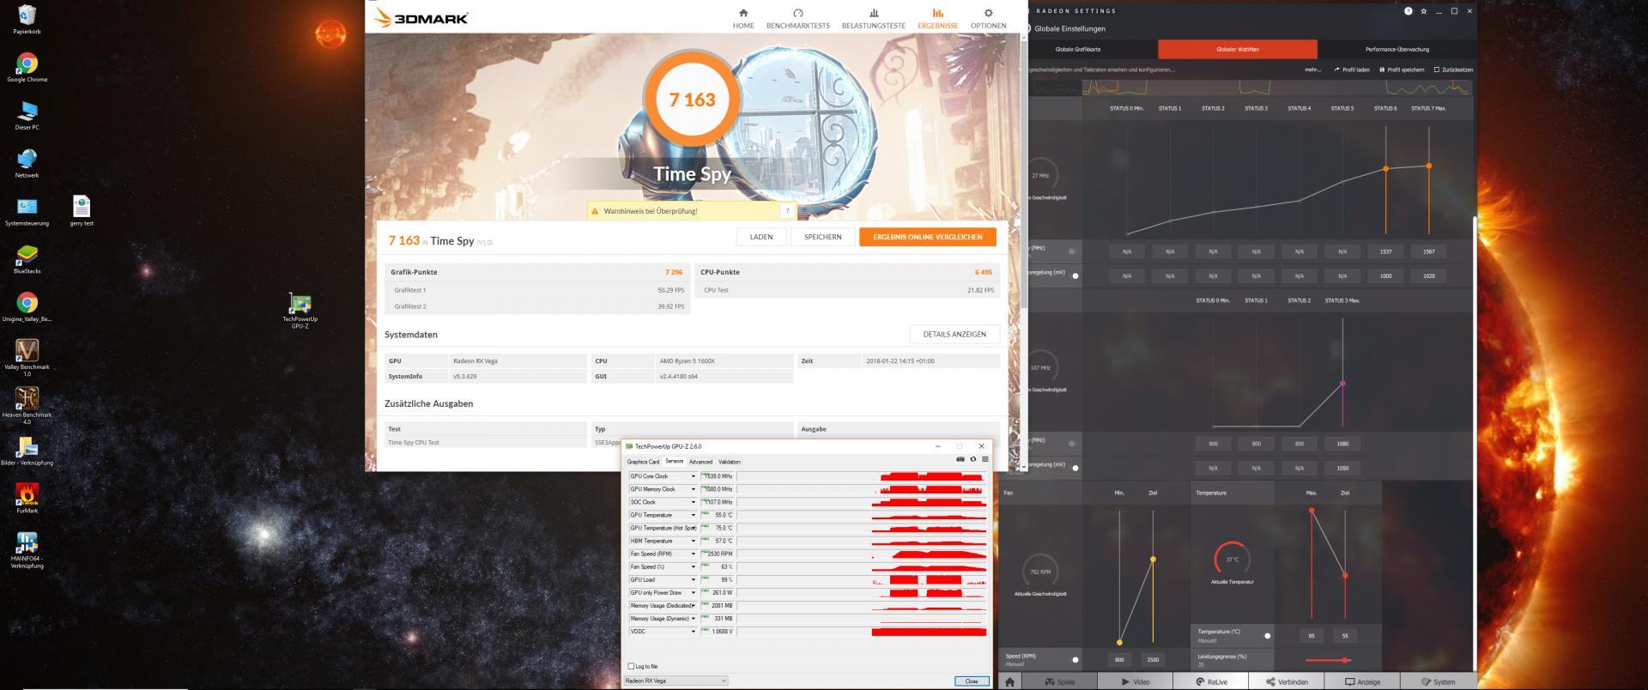Select the HWiNFO64 shortcut icon
Screen dimensions: 1648x690
pyautogui.click(x=27, y=550)
